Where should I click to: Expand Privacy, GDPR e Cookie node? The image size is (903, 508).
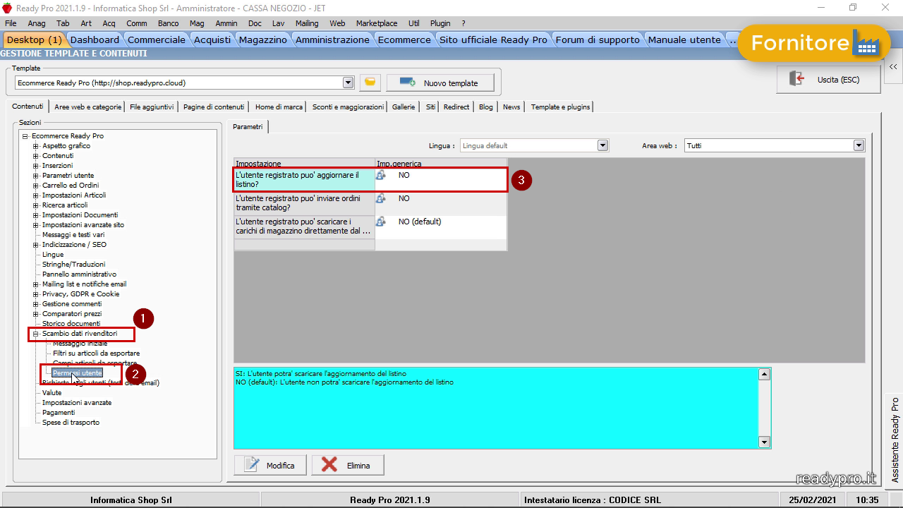(x=36, y=294)
